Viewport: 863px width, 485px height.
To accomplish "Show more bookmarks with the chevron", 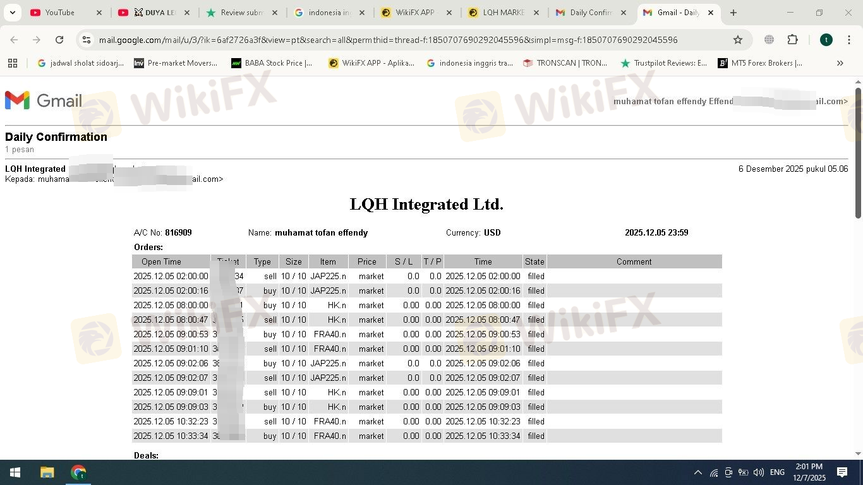I will coord(840,63).
